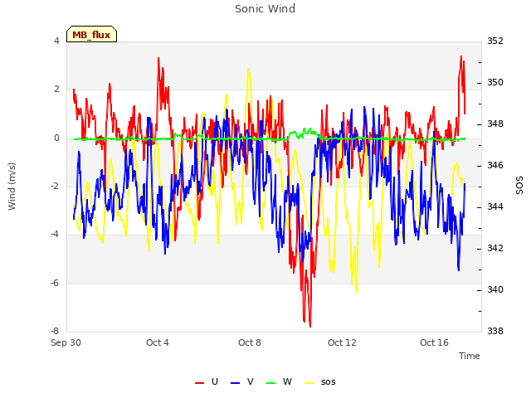Click the green W legend swatch
Viewport: 531px width, 398px height.
[271, 383]
